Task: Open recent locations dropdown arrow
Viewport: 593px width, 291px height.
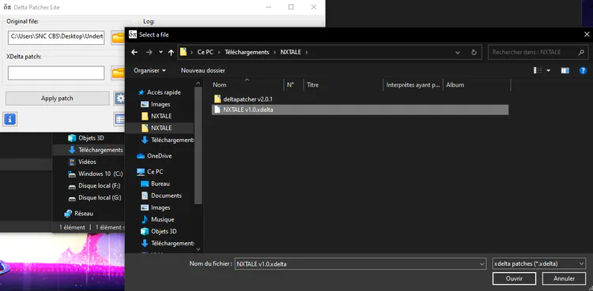Action: click(161, 53)
